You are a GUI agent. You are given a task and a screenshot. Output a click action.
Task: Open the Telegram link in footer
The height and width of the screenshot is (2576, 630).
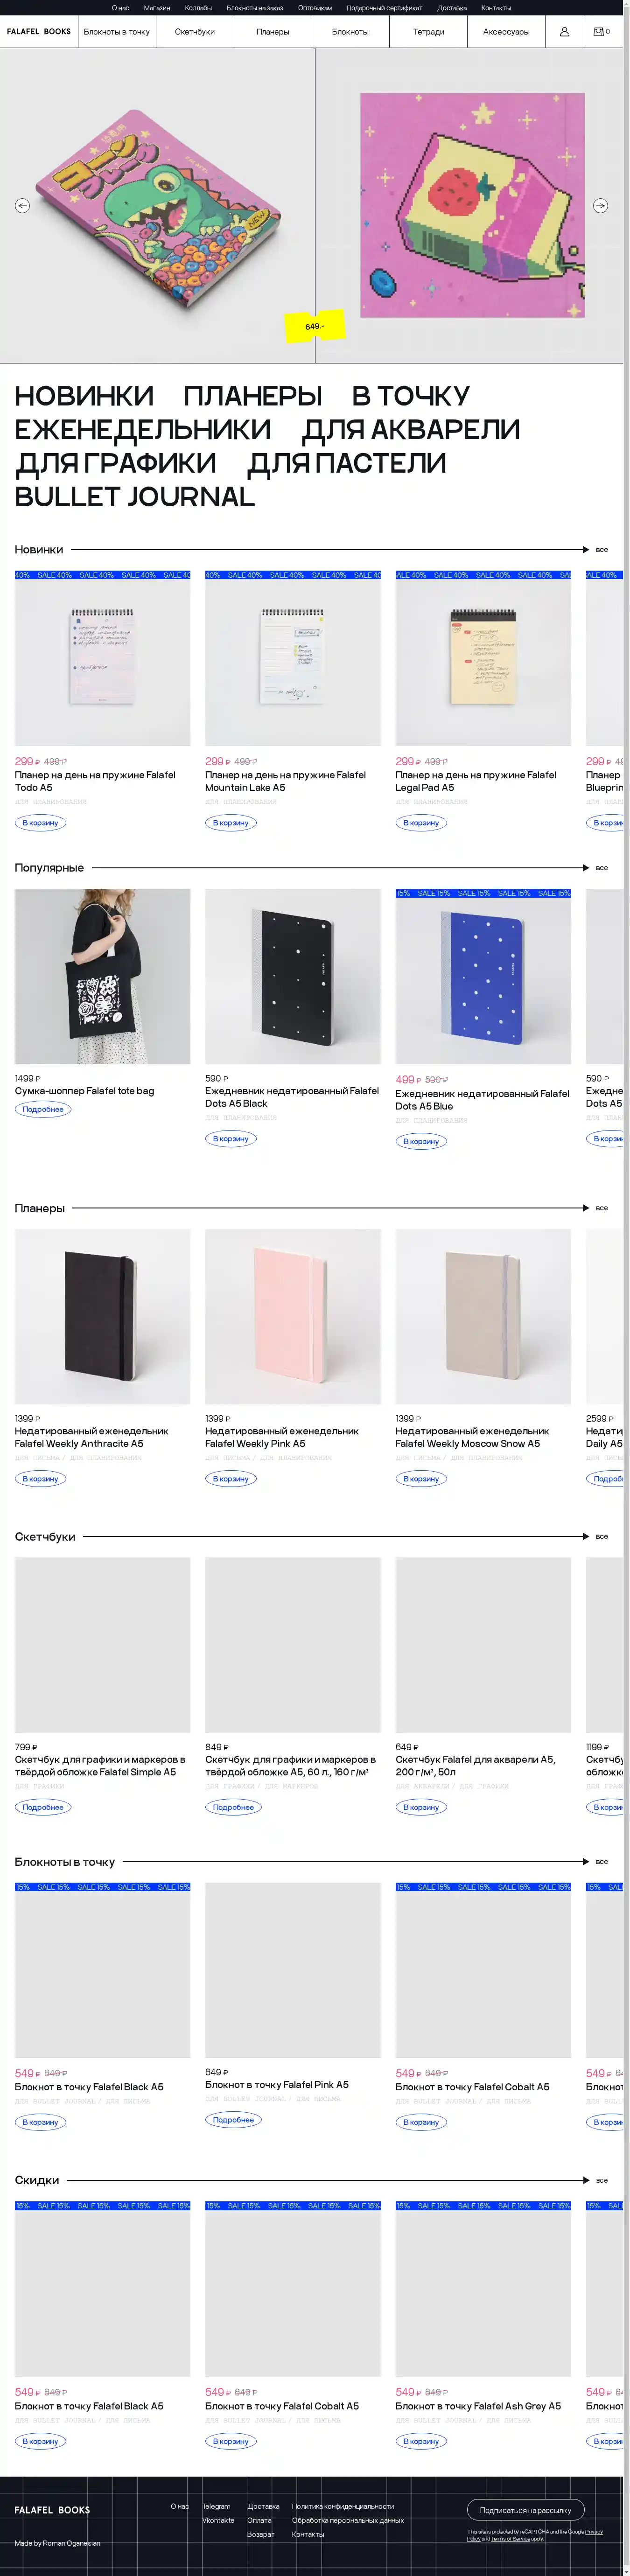point(216,2506)
